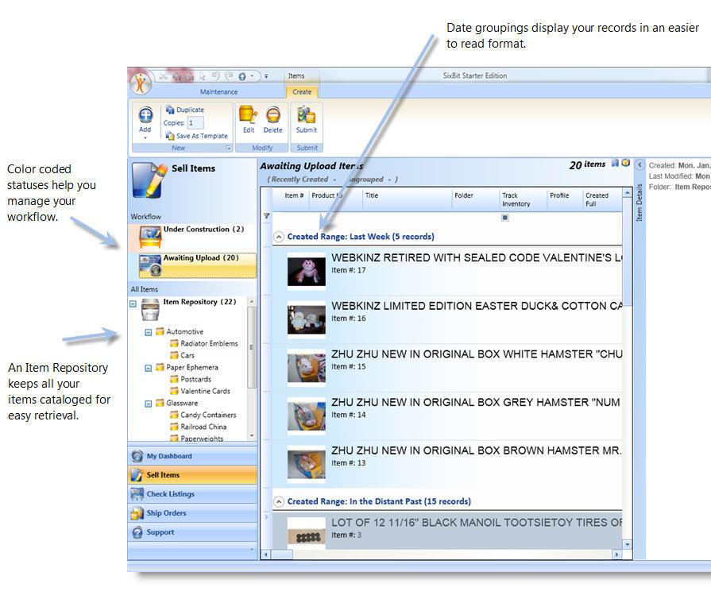Click the Cut icon in quick access toolbar
711x599 pixels.
tap(163, 76)
